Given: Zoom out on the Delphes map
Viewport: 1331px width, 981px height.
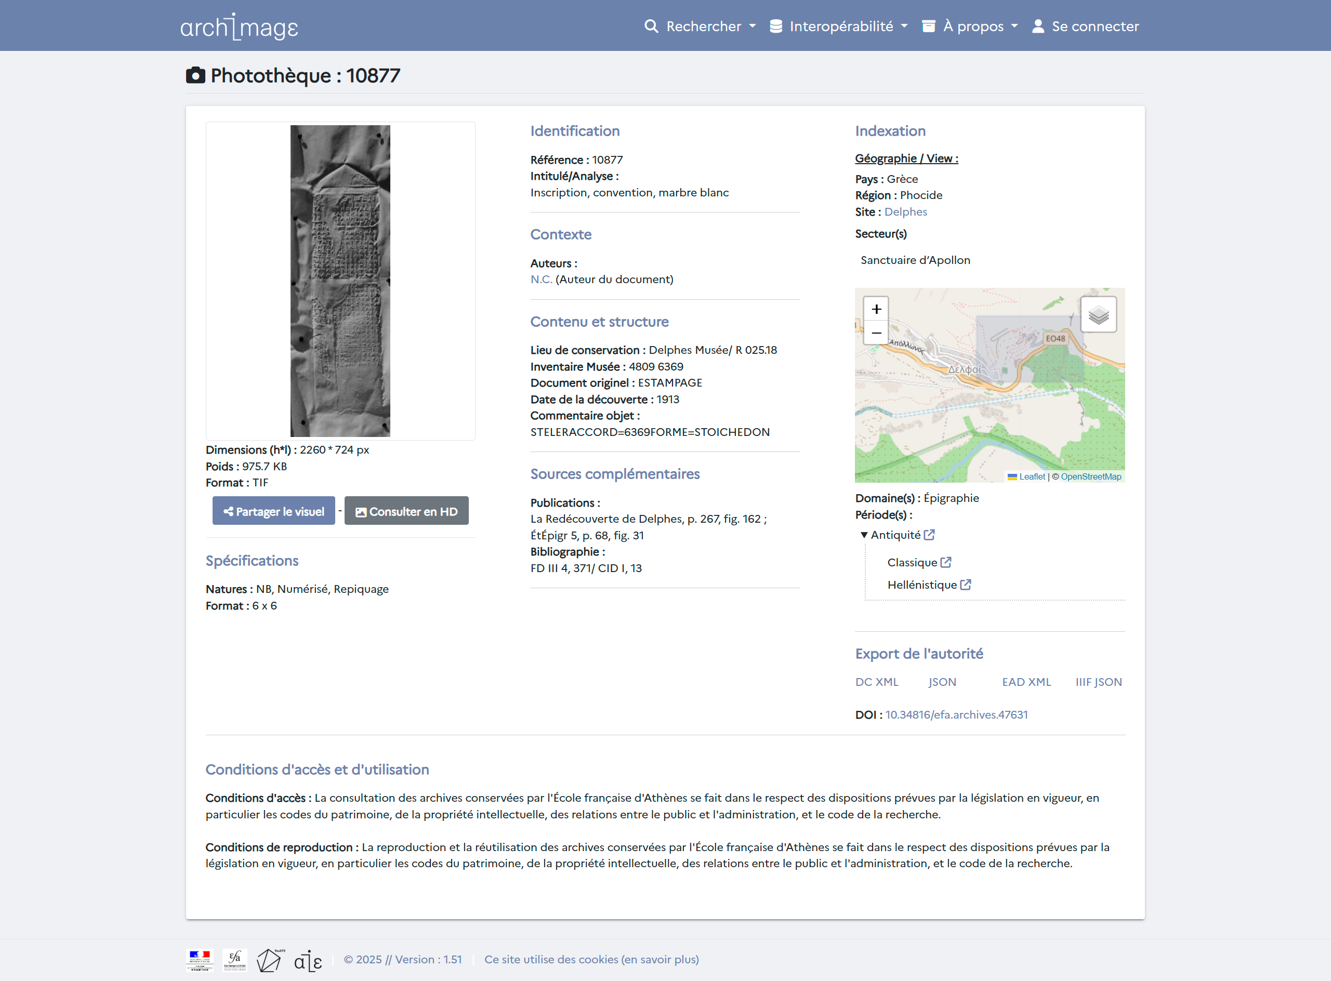Looking at the screenshot, I should (876, 333).
